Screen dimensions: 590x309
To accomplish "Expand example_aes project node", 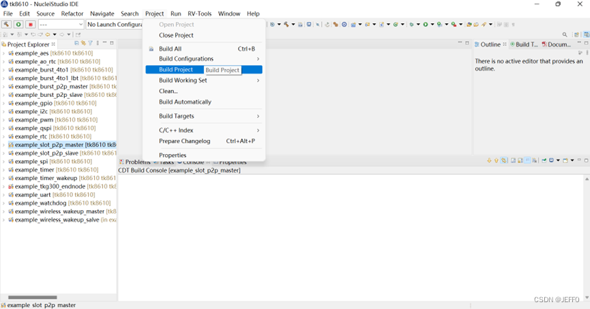I will tap(4, 53).
